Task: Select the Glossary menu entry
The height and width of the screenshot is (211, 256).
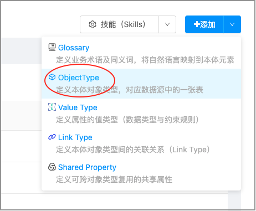Action: [141, 54]
